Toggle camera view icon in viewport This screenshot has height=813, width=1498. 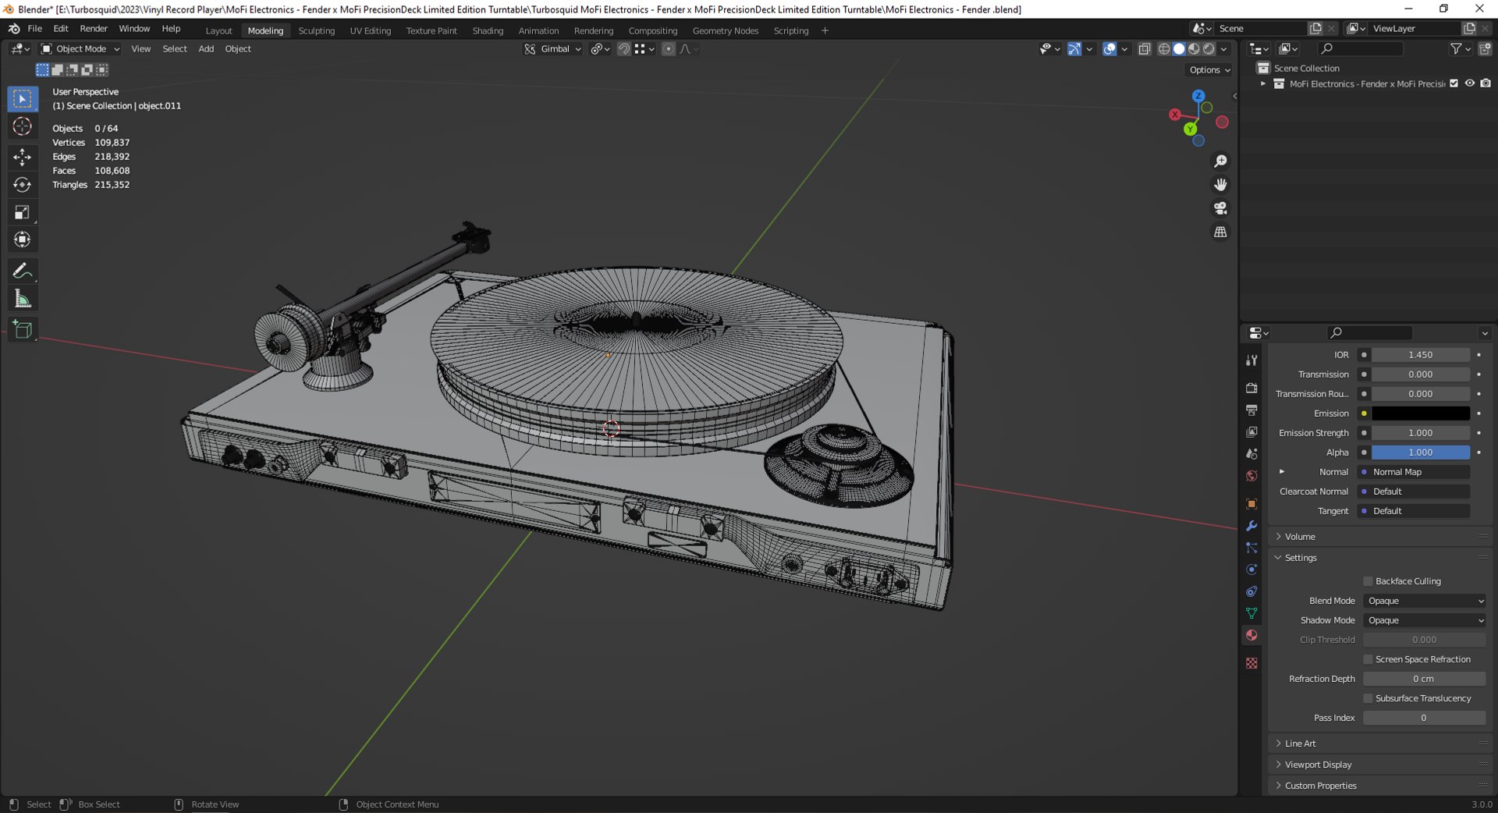tap(1220, 208)
